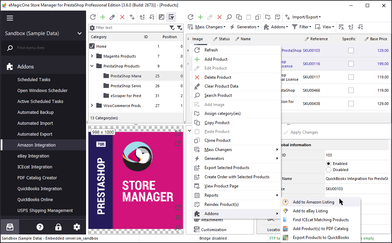The height and width of the screenshot is (243, 392).
Task: Click the sort columns icon in products toolbar
Action: click(341, 27)
